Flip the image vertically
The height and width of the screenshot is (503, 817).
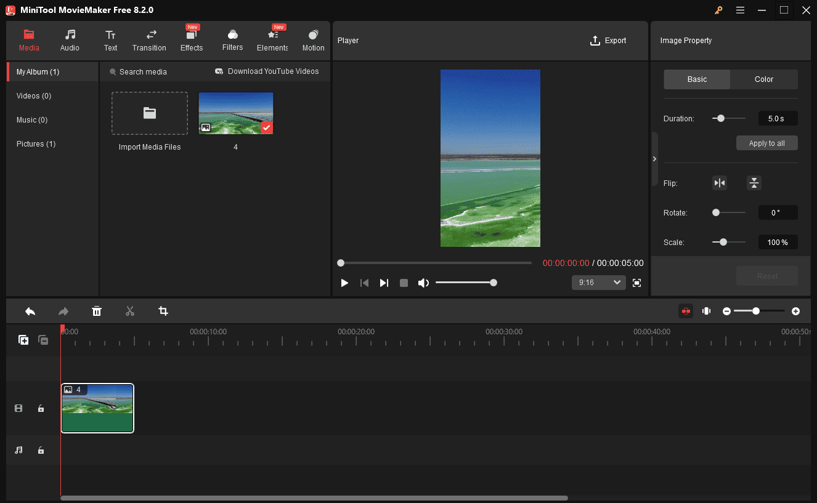(x=754, y=183)
